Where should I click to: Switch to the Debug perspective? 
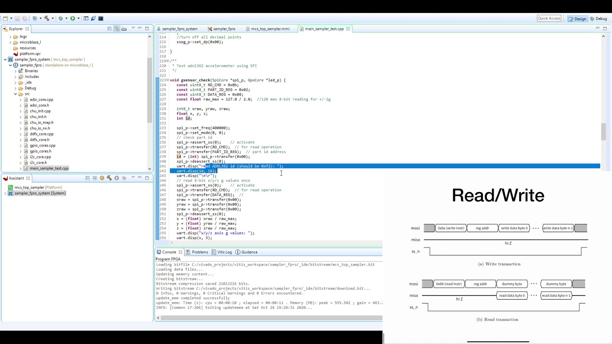click(x=599, y=19)
